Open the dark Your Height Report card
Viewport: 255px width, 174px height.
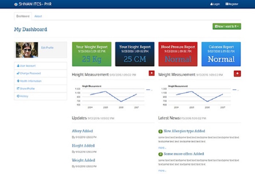click(x=135, y=54)
